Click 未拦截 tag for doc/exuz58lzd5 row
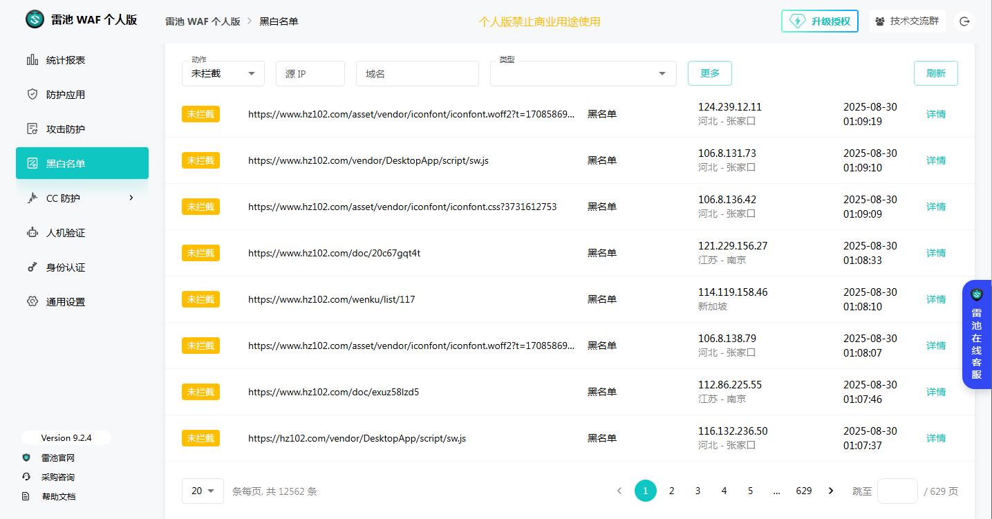 (x=200, y=392)
